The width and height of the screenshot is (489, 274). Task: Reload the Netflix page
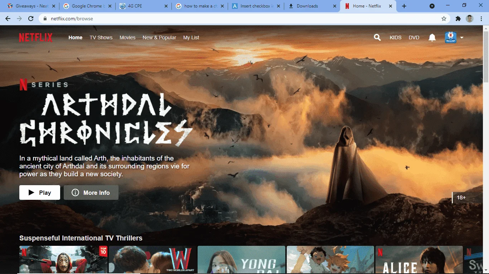pos(31,19)
